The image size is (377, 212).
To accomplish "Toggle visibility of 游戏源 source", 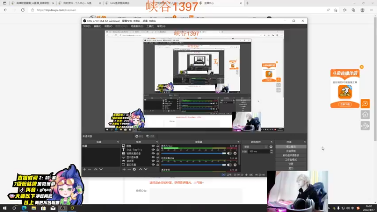I will click(153, 161).
